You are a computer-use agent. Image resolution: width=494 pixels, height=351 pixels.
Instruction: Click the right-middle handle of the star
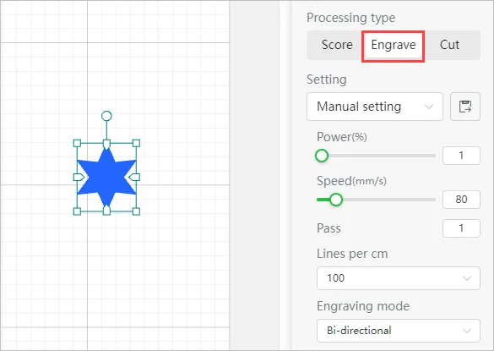click(x=135, y=177)
